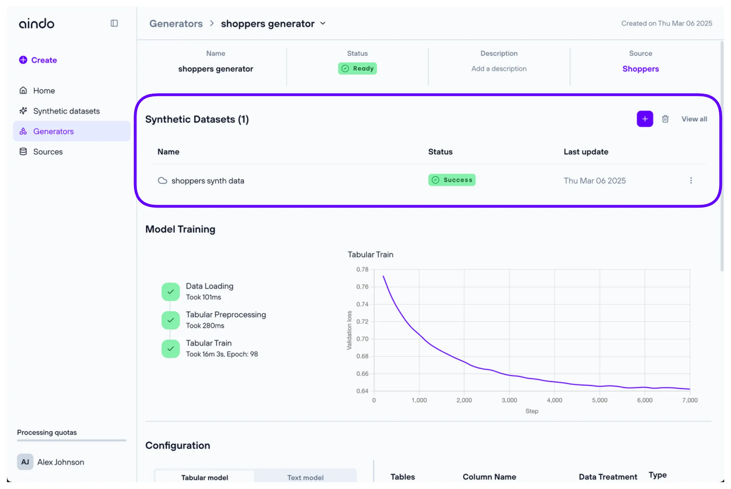Click the purple plus add dataset button
This screenshot has height=489, width=731.
(x=644, y=119)
